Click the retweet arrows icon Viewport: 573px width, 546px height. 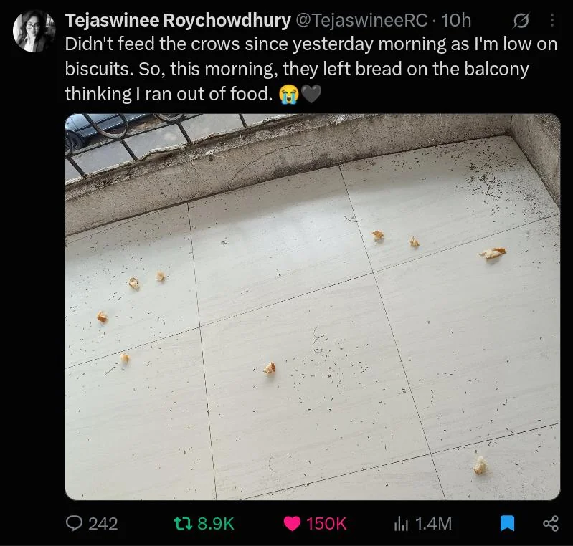(x=183, y=523)
